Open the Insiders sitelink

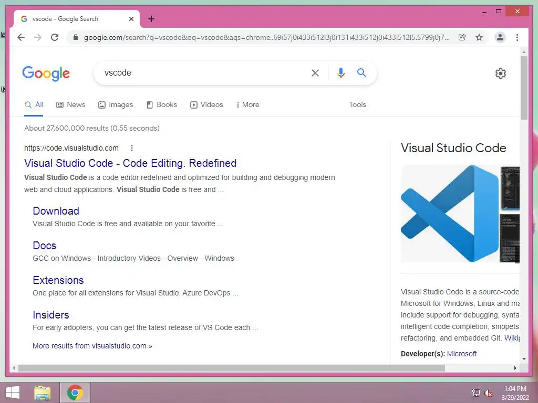click(51, 315)
